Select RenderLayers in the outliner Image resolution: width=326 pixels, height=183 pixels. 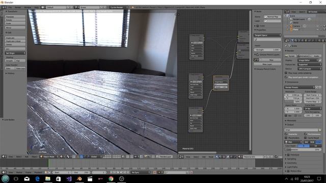pyautogui.click(x=299, y=19)
